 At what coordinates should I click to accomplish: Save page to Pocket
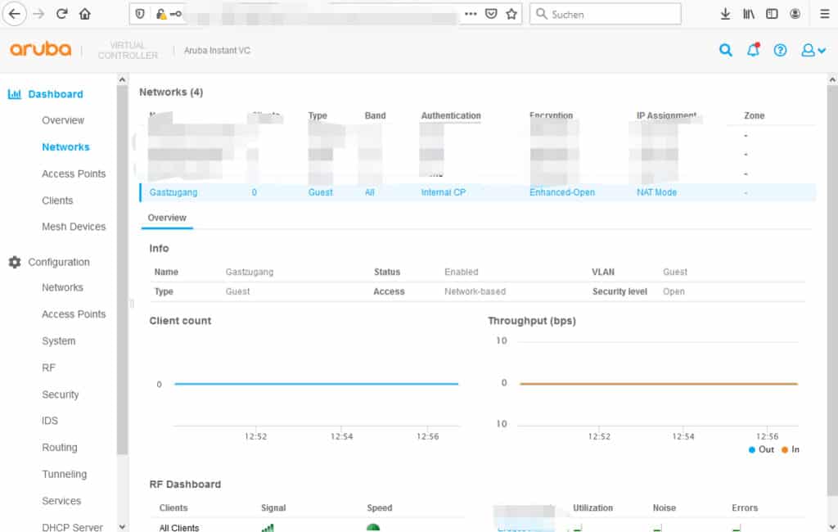click(491, 14)
